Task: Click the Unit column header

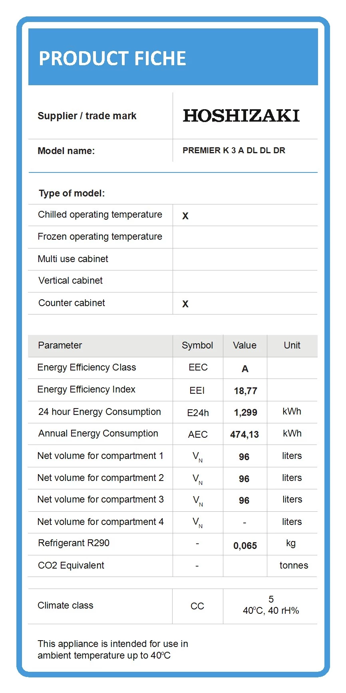Action: [x=292, y=345]
